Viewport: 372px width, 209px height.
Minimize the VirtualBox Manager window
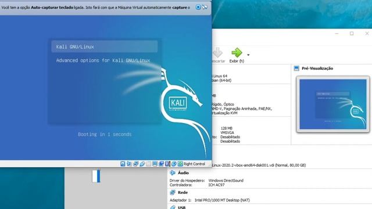(337, 34)
